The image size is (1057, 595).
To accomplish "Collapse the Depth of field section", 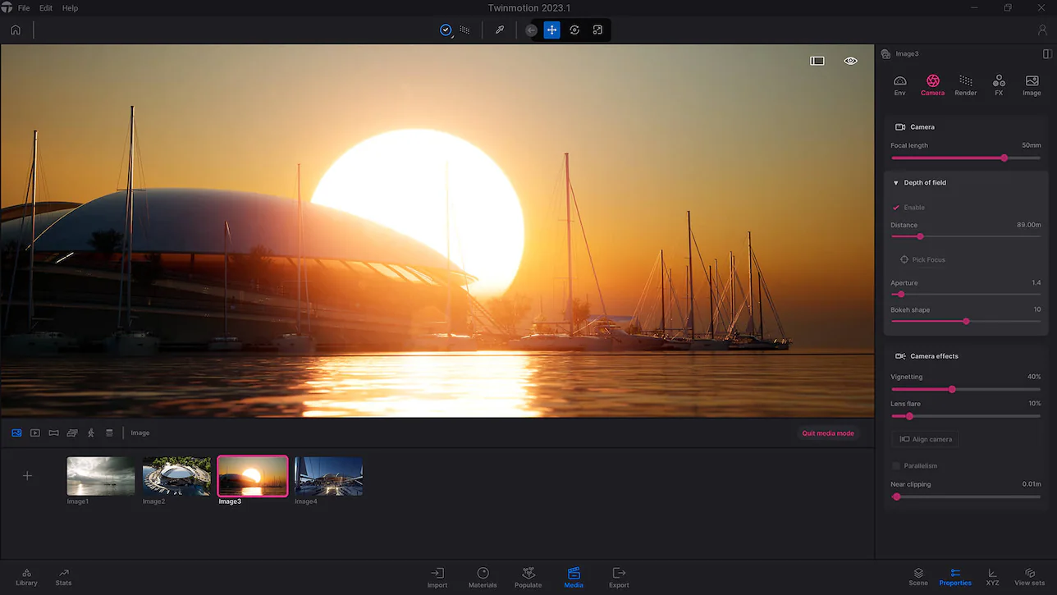I will (895, 182).
